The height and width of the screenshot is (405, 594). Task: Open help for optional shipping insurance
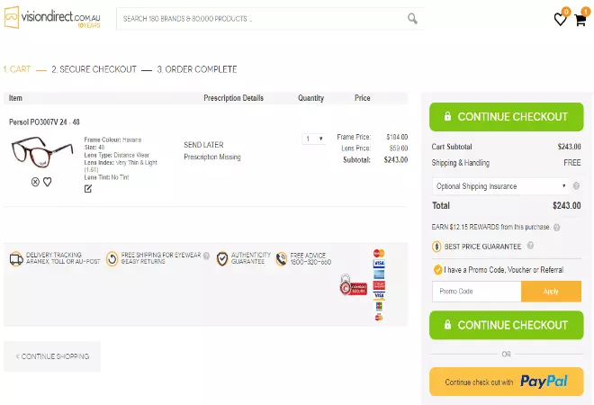[576, 186]
